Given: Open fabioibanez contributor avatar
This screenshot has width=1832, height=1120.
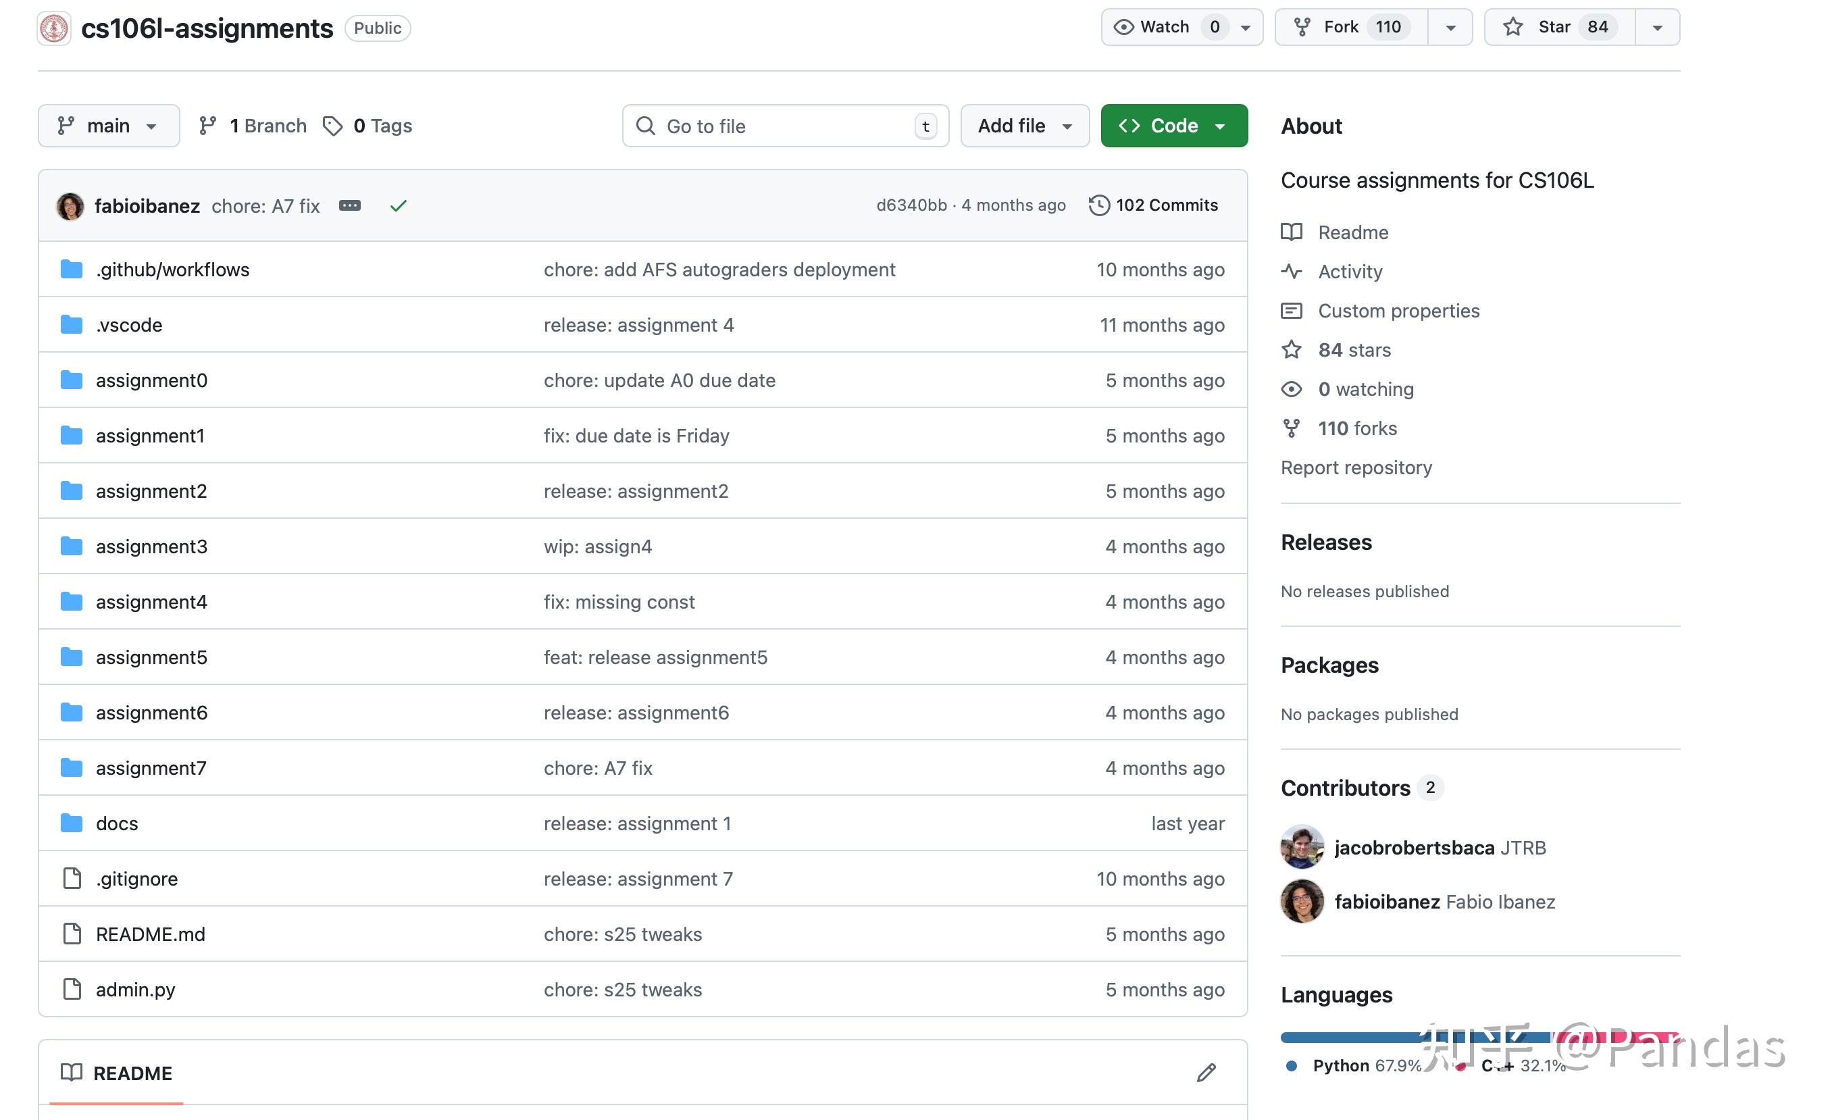Looking at the screenshot, I should 1301,901.
